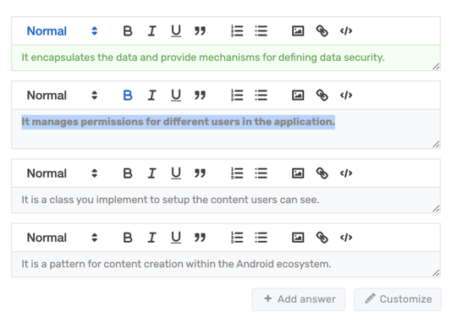This screenshot has width=457, height=318.
Task: Toggle underline in the first answer toolbar
Action: (x=176, y=30)
